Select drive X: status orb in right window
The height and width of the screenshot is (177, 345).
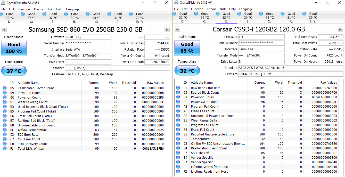tap(261, 14)
